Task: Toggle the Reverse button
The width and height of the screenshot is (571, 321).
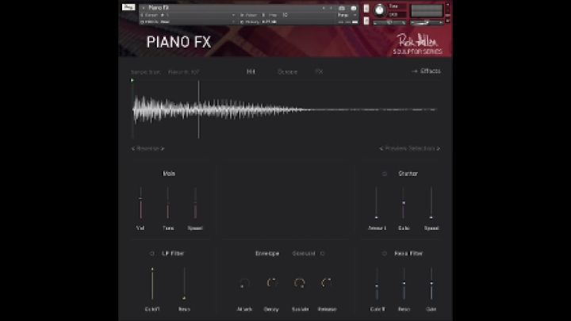Action: (x=148, y=148)
